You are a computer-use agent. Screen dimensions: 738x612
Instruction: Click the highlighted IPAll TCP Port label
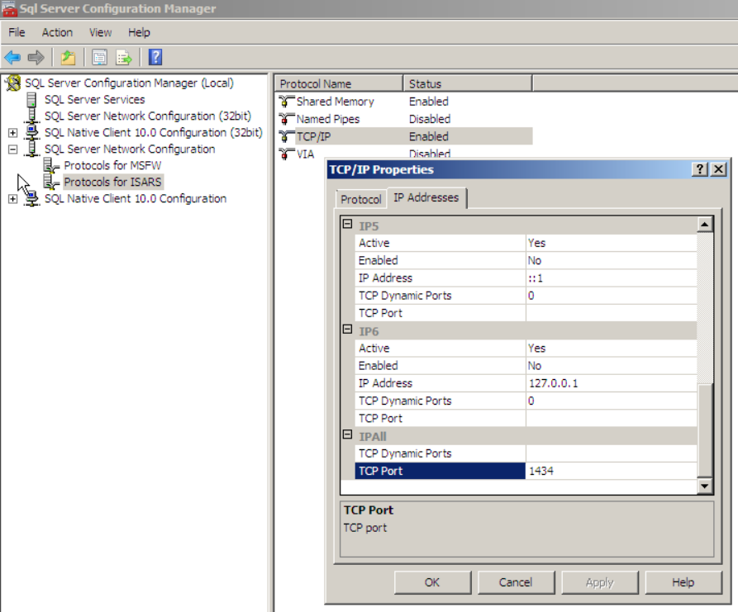440,471
